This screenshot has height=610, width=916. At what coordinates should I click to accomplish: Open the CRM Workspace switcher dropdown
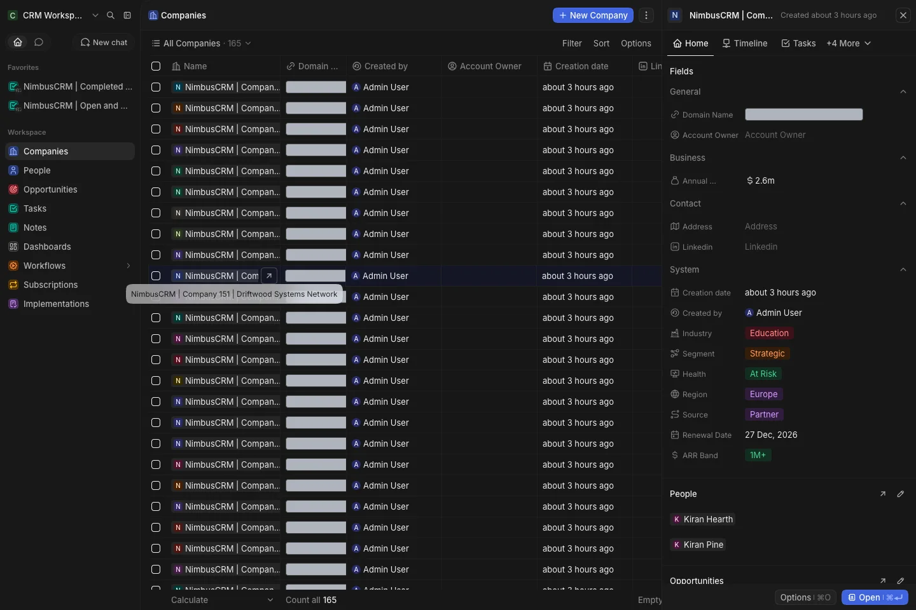point(53,15)
